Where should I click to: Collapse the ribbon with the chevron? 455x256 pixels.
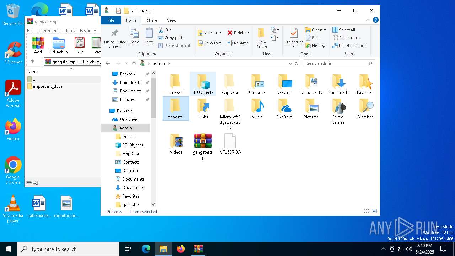point(368,20)
